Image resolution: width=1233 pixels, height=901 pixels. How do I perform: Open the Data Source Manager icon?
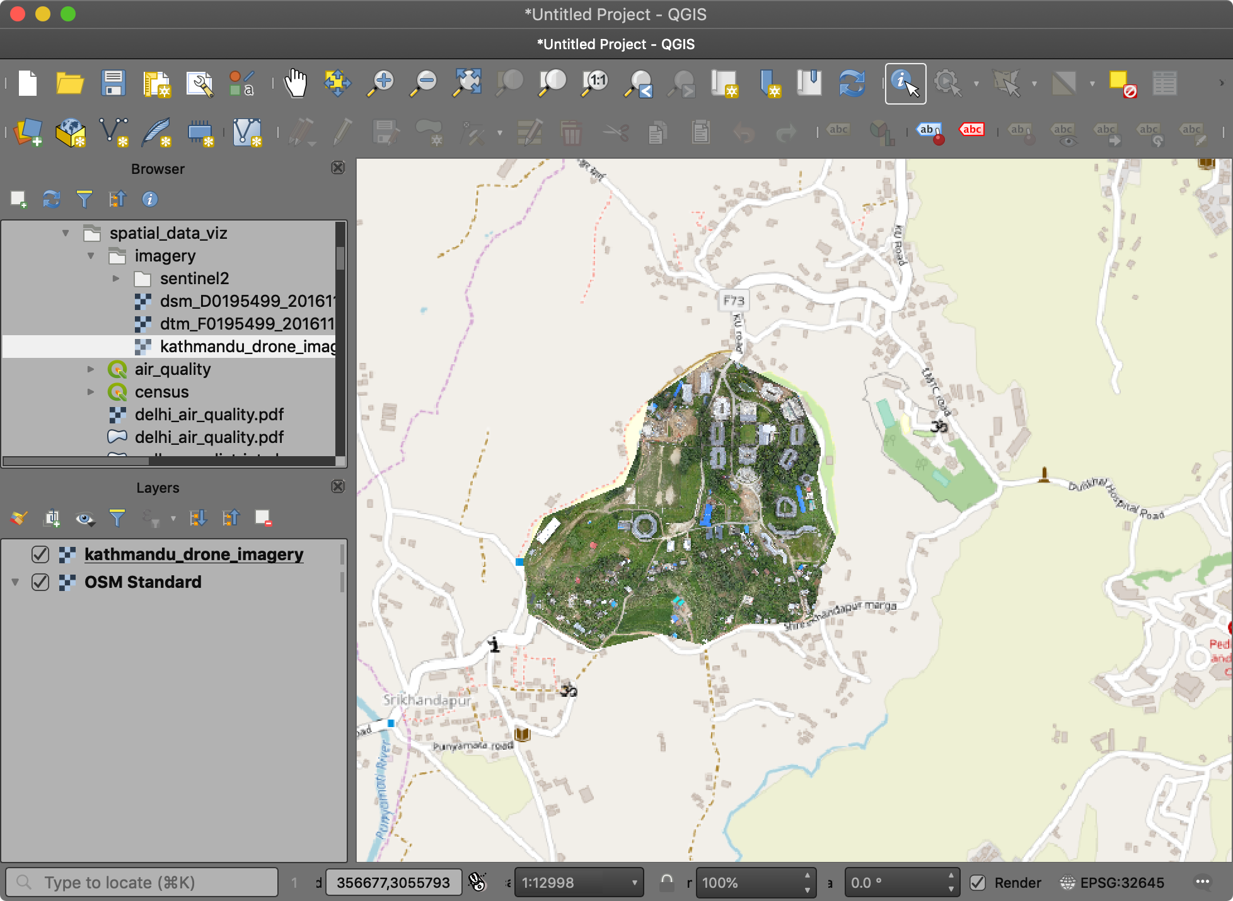coord(28,132)
